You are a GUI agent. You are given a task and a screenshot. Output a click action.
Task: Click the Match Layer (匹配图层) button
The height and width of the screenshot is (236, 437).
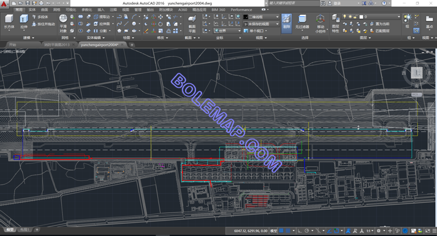380,31
